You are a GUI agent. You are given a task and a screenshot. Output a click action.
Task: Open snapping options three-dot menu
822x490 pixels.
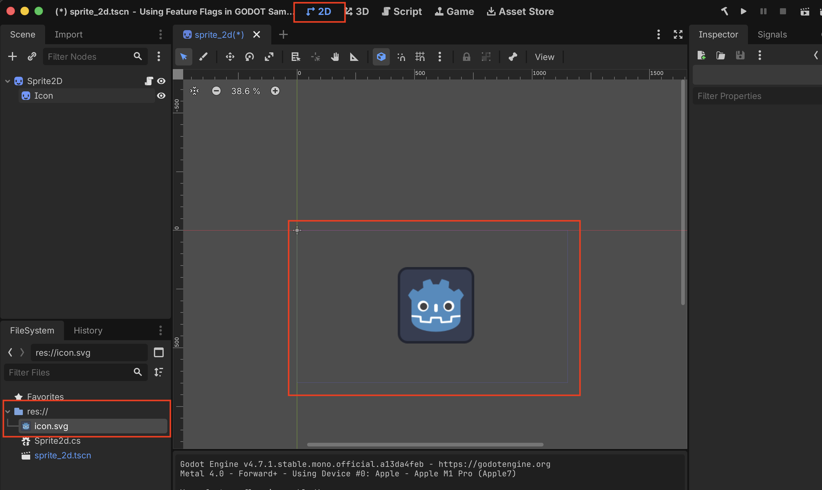tap(440, 57)
